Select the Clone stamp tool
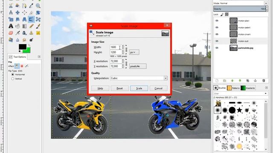The width and height of the screenshot is (273, 153). (x=31, y=33)
